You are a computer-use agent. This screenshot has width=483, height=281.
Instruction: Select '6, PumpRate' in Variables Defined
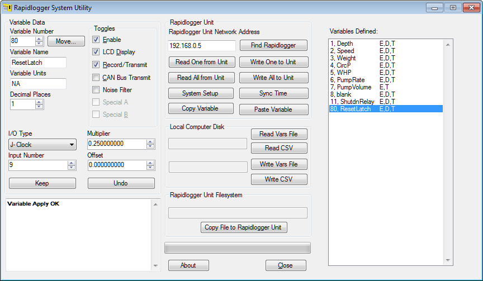click(386, 80)
